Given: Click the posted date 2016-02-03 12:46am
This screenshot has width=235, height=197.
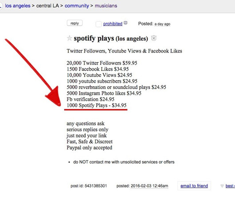Looking at the screenshot, I should click(149, 186).
